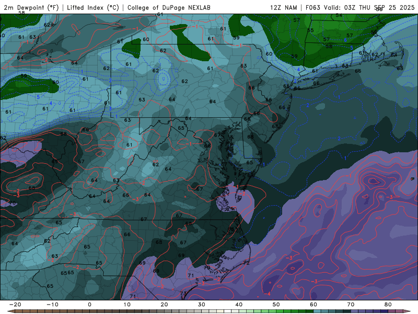This screenshot has height=314, width=418.
Task: Click the "20" color scale label
Action: point(164,305)
